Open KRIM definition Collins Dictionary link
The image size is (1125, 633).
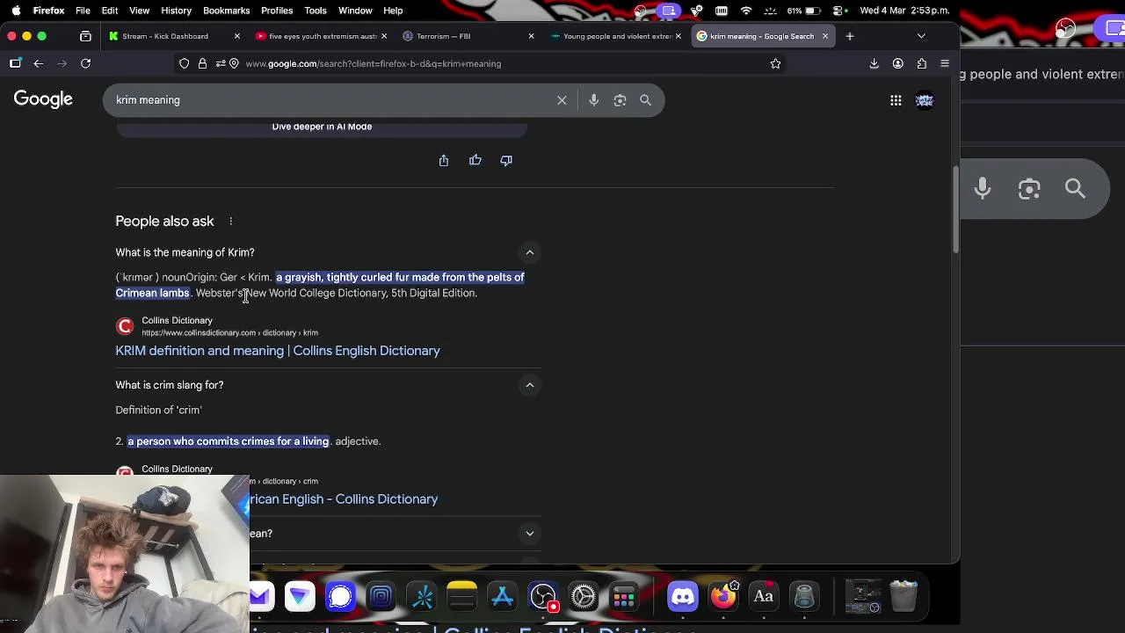[278, 351]
